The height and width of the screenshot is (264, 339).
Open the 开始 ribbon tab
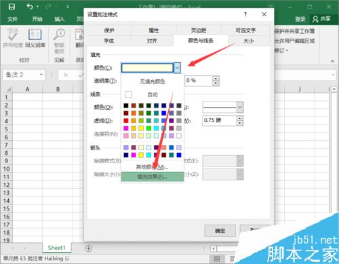37,19
